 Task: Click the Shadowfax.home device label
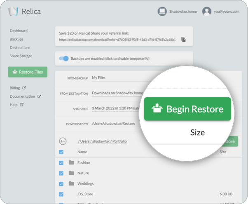click(183, 12)
